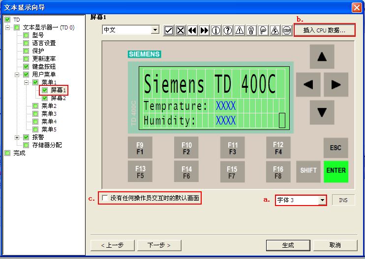Toggle the 菜单2 checkbox
The width and height of the screenshot is (365, 259).
pyautogui.click(x=35, y=106)
